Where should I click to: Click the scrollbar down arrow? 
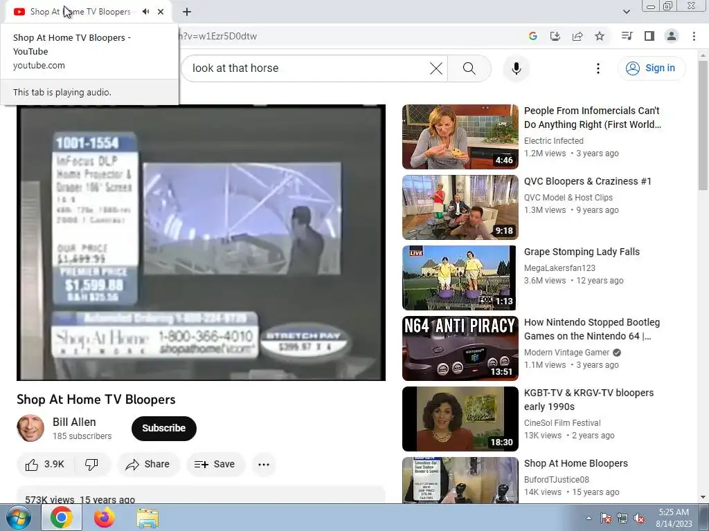(703, 498)
